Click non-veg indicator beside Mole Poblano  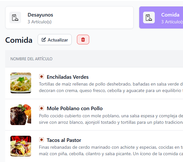click(42, 108)
